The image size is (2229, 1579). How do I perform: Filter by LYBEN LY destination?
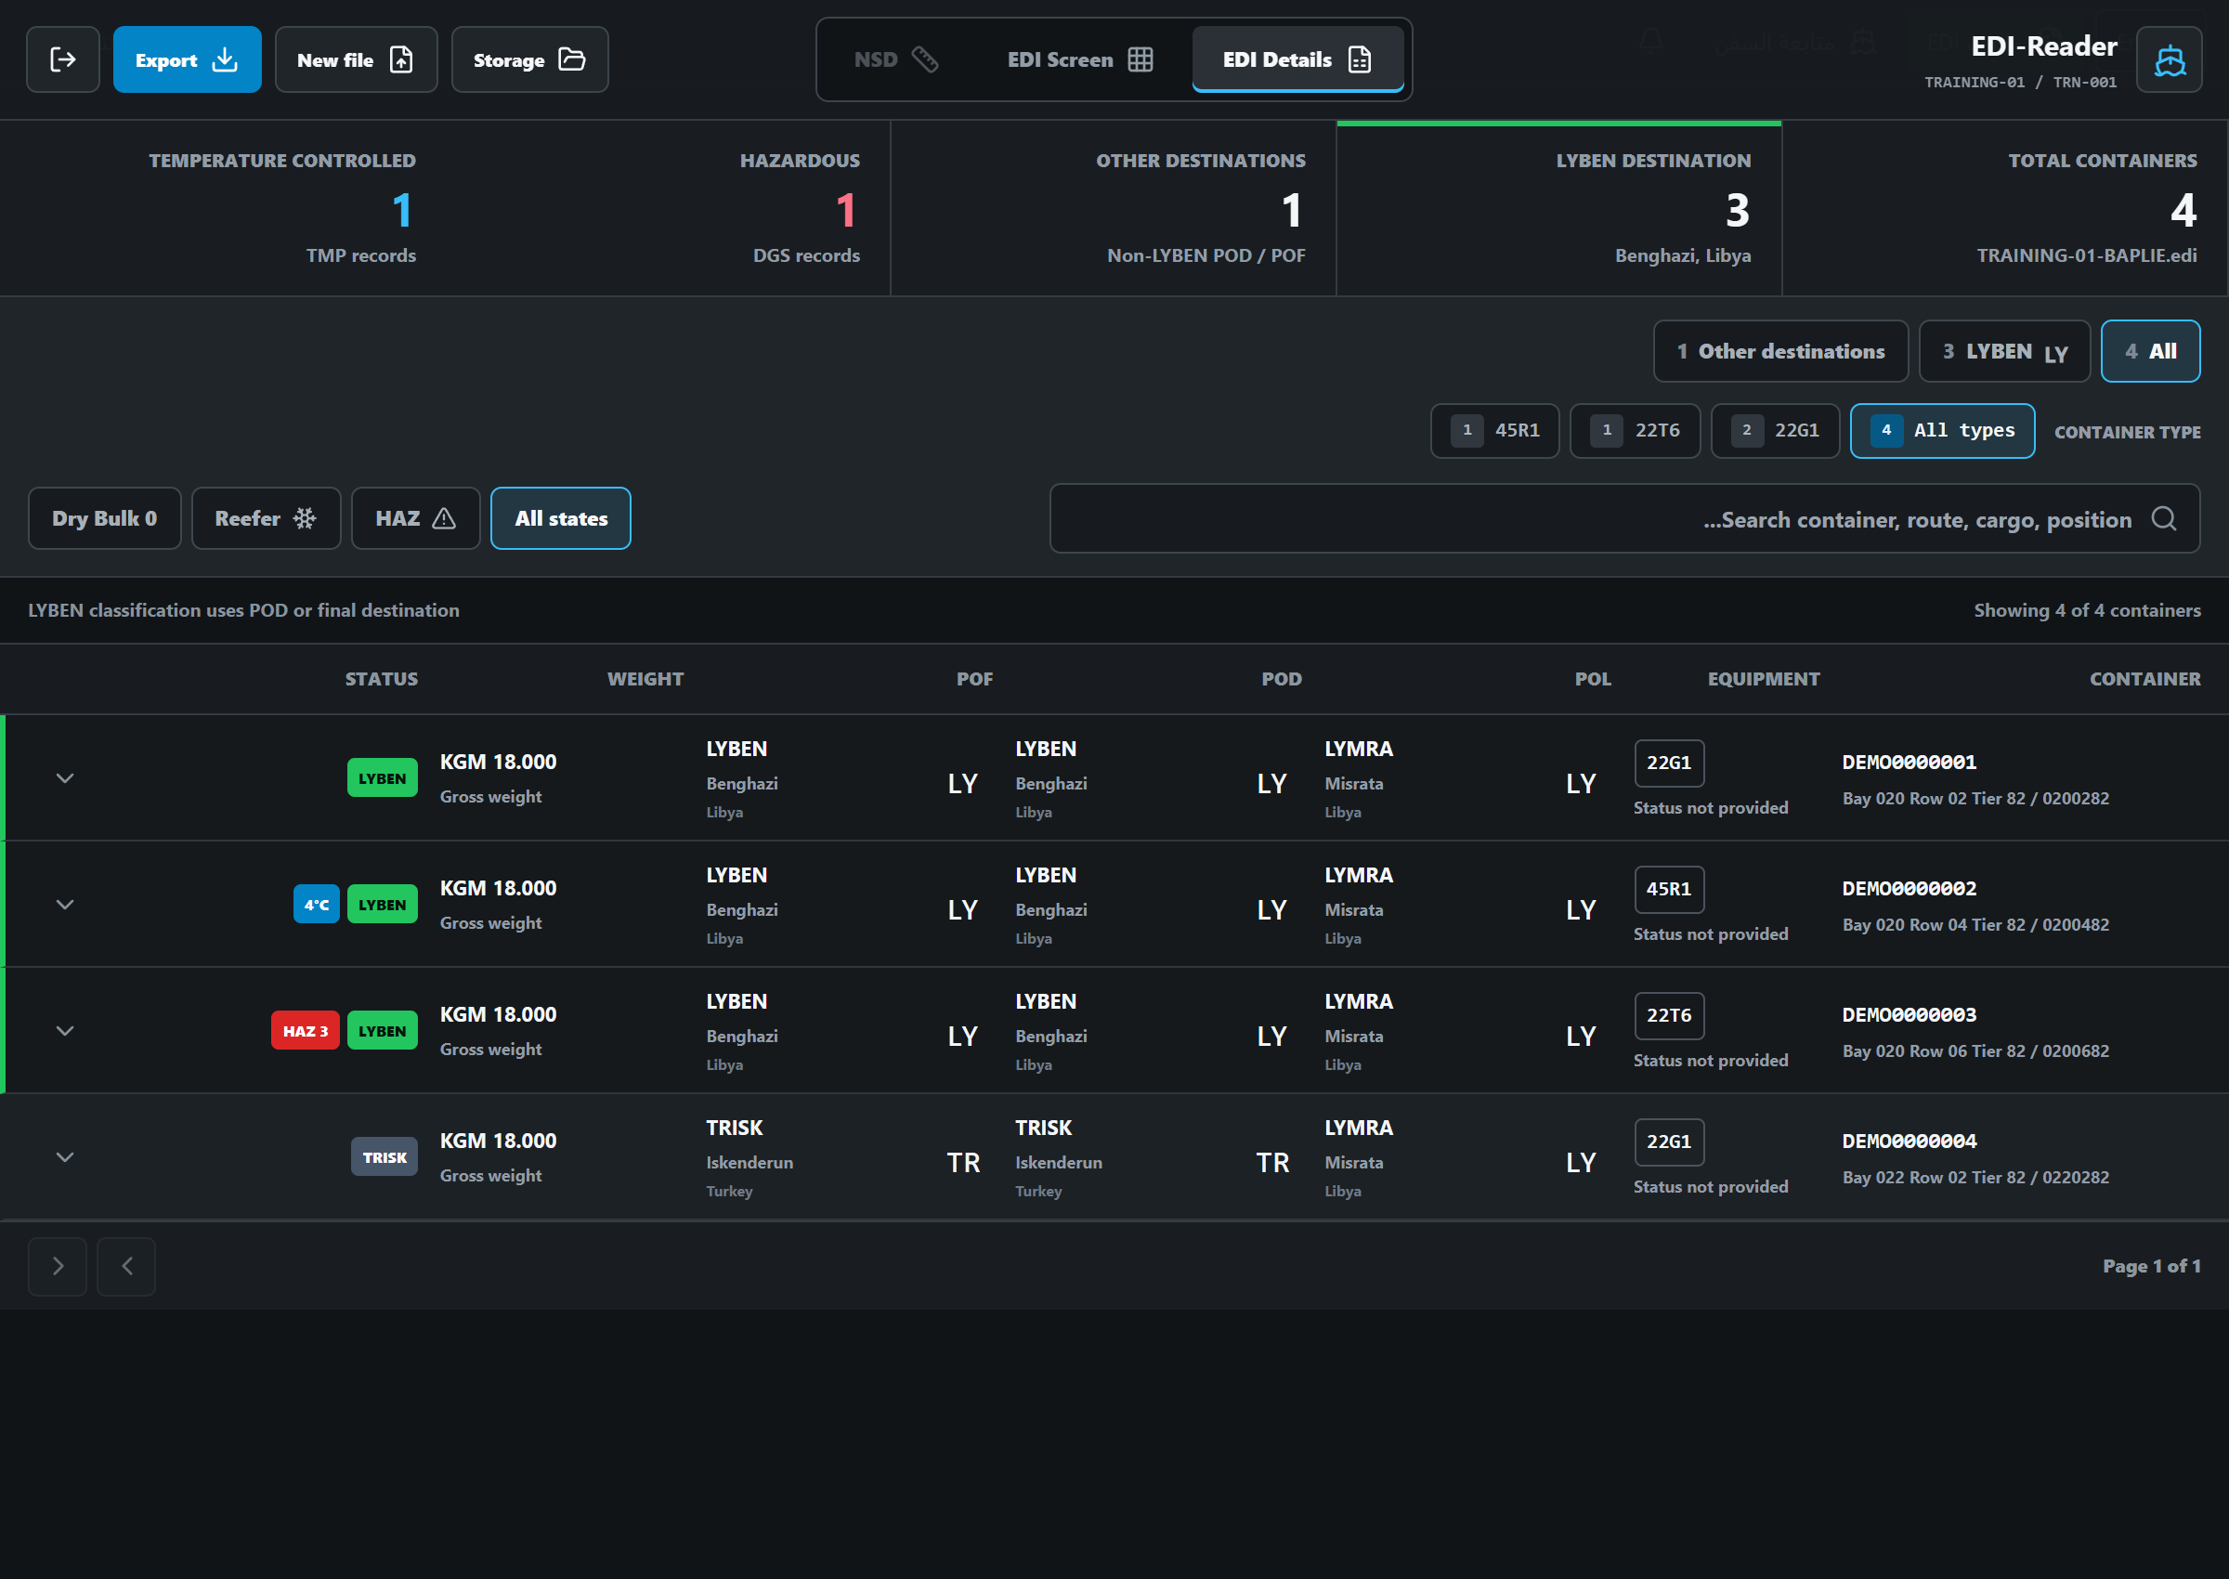(x=2004, y=351)
